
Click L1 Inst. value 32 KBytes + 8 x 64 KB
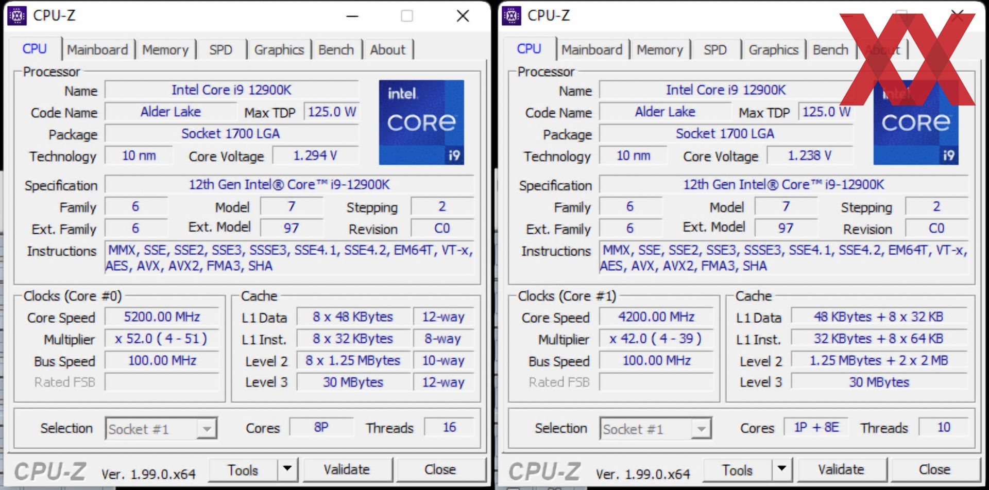click(879, 339)
